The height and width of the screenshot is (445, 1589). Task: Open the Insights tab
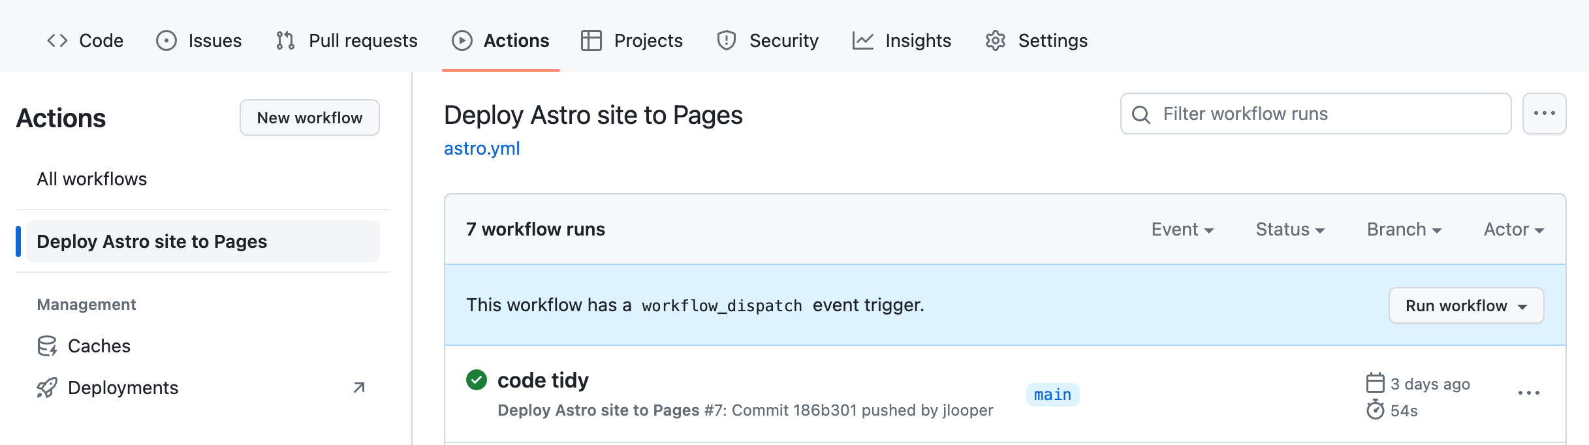(902, 40)
